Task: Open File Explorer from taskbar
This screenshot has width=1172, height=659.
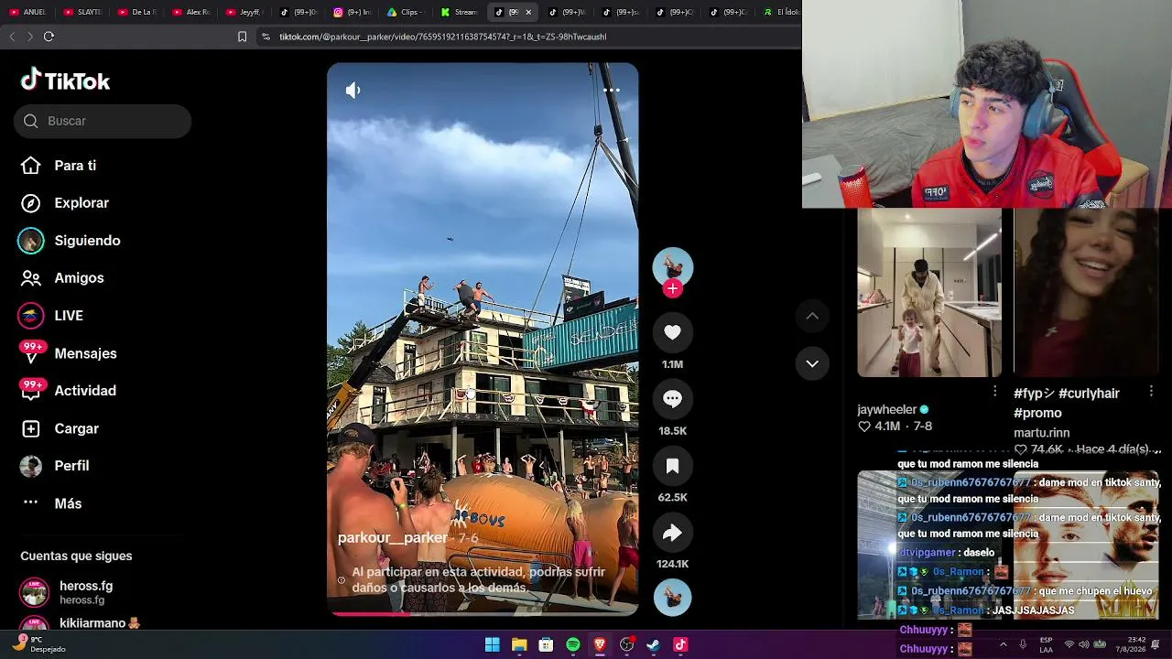Action: coord(519,645)
